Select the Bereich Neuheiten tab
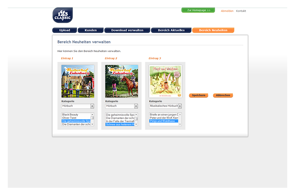Viewport: 295px width, 194px height. [x=213, y=30]
